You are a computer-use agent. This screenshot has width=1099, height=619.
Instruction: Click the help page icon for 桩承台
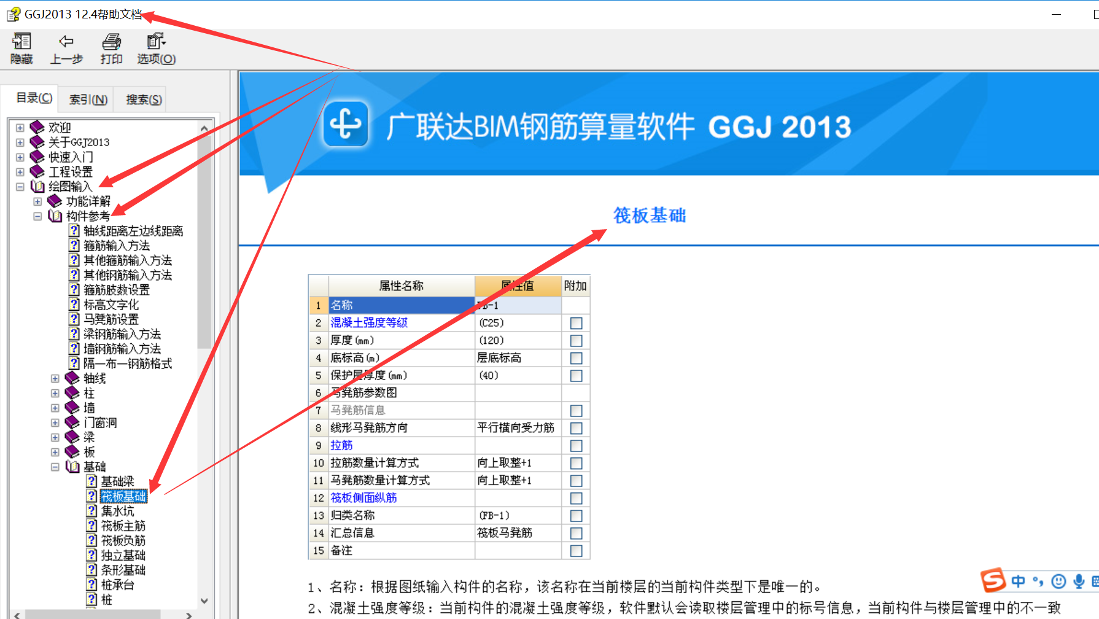[91, 584]
